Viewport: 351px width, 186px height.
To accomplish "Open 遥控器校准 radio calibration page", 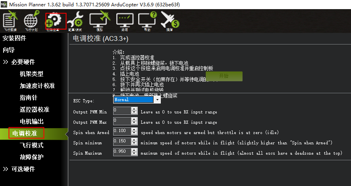I will tap(35, 109).
